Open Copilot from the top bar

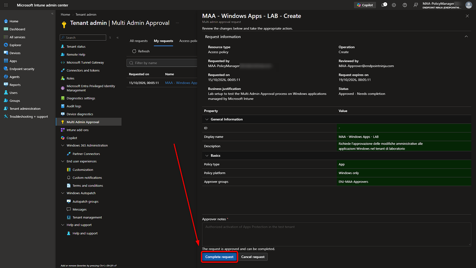point(365,5)
